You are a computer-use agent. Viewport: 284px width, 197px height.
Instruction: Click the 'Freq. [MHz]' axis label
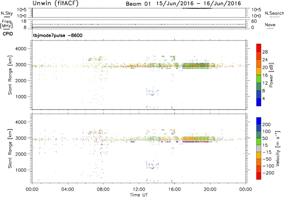pos(6,24)
